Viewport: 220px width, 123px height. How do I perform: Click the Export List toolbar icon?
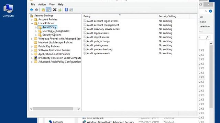pos(59,10)
